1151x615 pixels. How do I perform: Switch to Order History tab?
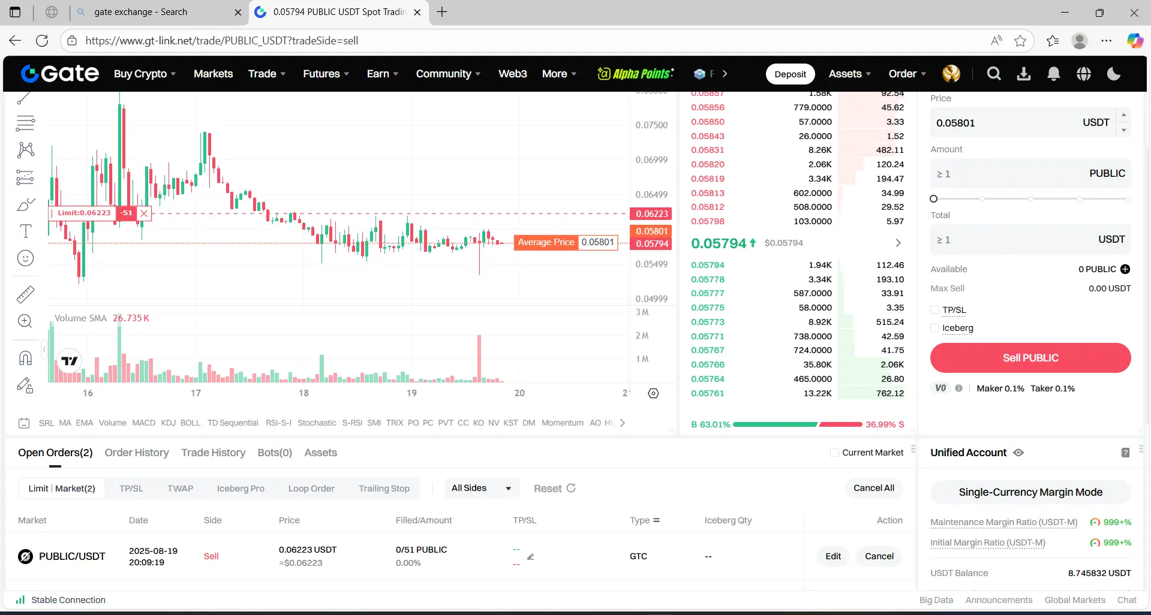137,453
